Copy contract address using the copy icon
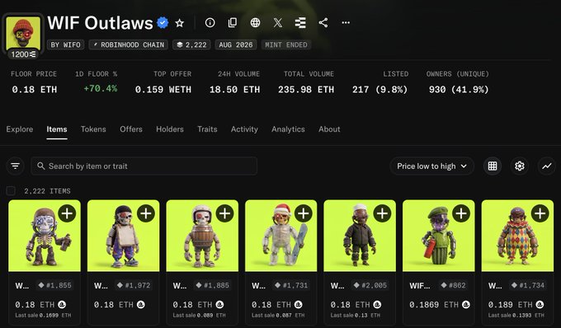Image resolution: width=561 pixels, height=328 pixels. pyautogui.click(x=233, y=23)
